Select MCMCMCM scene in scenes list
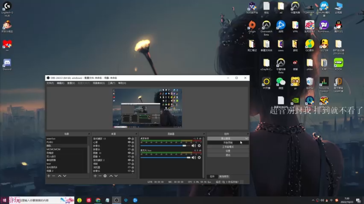The image size is (364, 204). point(66,149)
